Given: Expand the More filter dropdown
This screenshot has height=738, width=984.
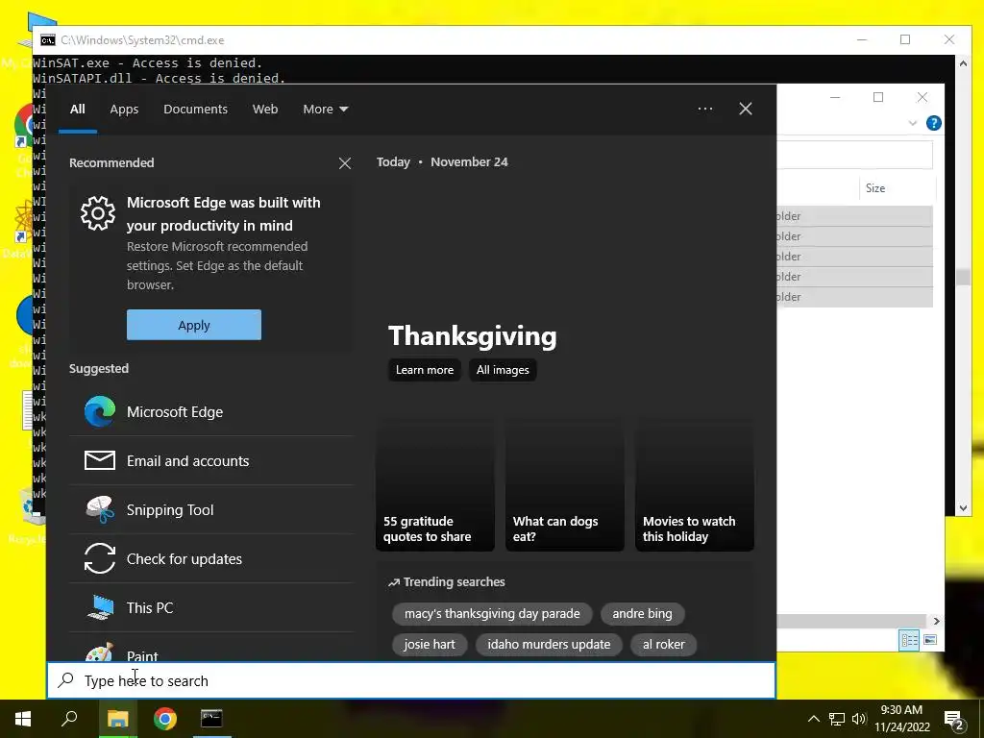Looking at the screenshot, I should pyautogui.click(x=325, y=110).
